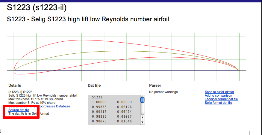The width and height of the screenshot is (262, 135).
Task: Click the dat value 0.99838
Action: 99,107
